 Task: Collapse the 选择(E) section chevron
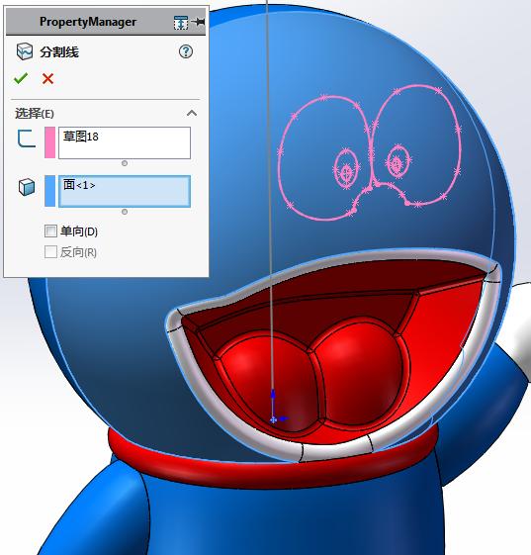click(x=192, y=113)
